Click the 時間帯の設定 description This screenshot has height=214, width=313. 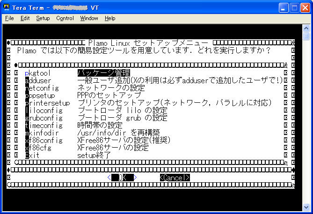coord(100,125)
